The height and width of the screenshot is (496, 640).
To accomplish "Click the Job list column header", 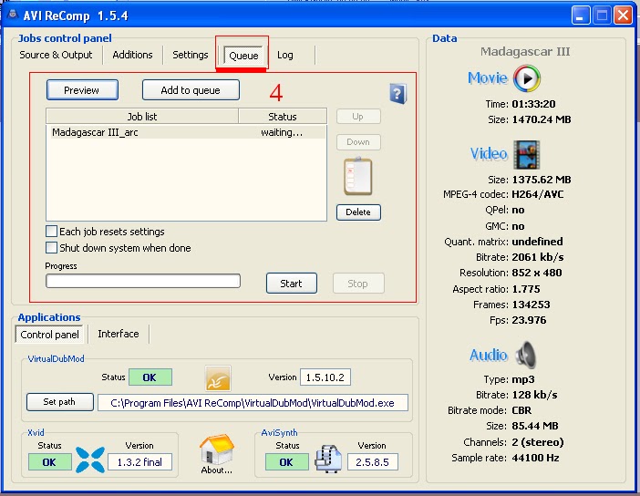I will coord(142,117).
